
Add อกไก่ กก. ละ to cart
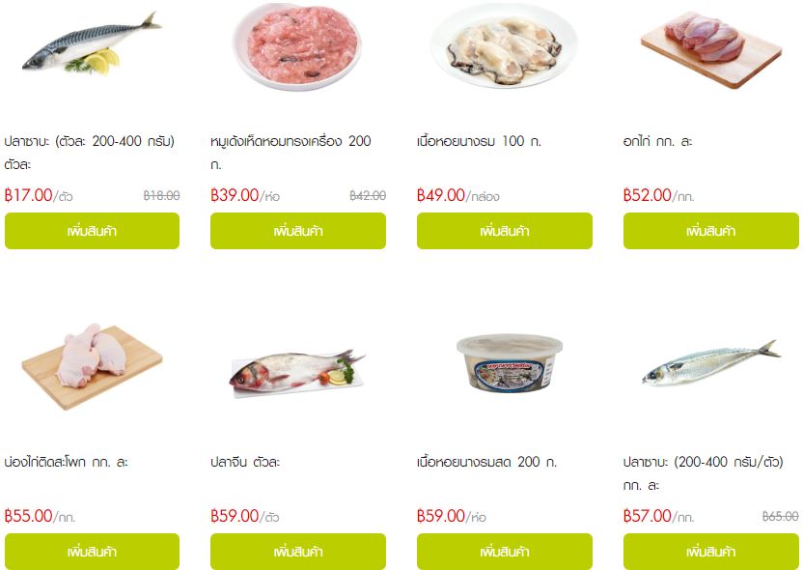(x=710, y=231)
